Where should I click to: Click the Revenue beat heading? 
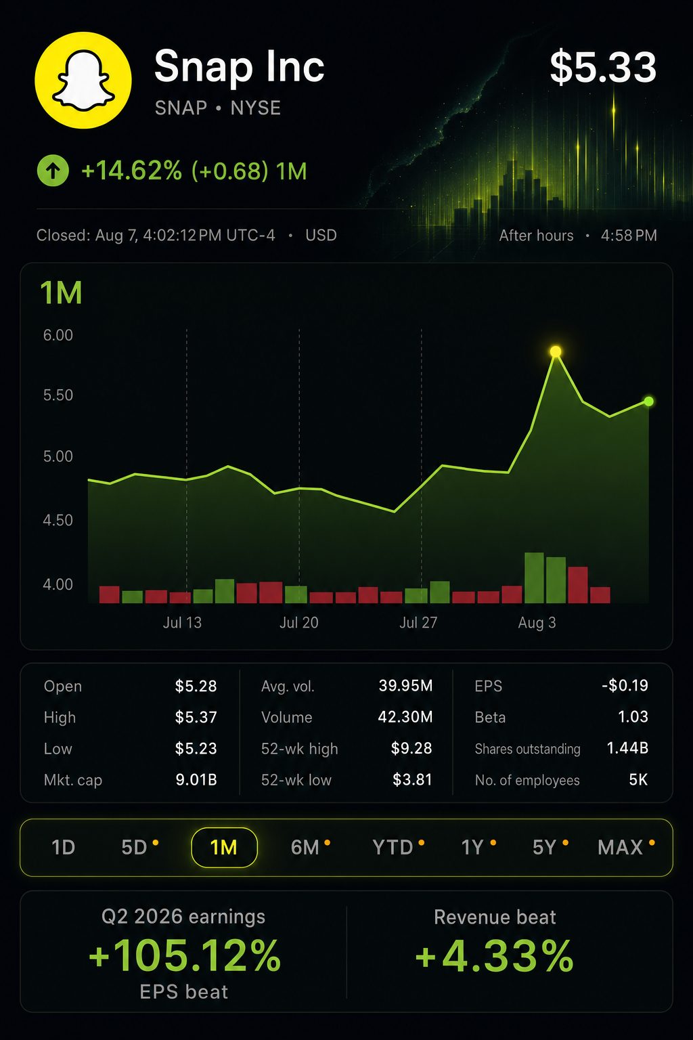495,917
